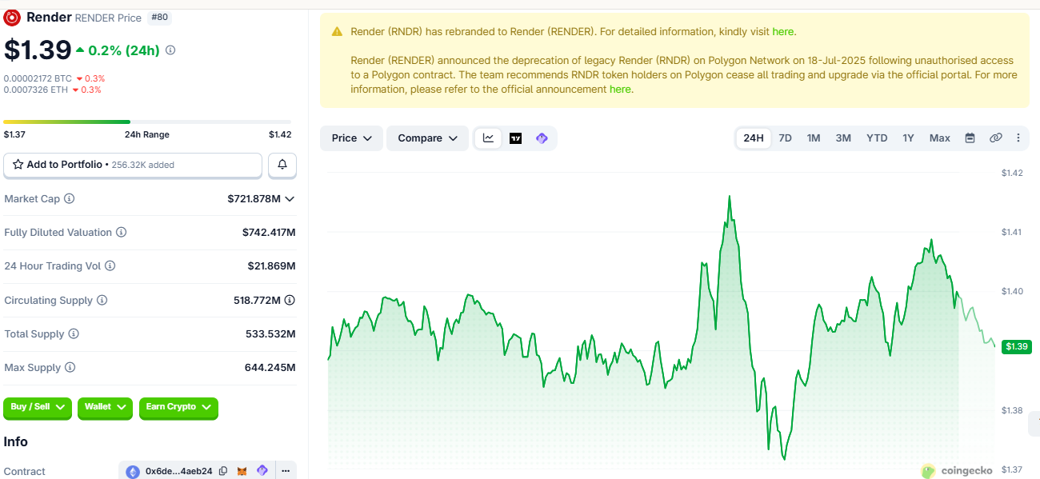Image resolution: width=1040 pixels, height=479 pixels.
Task: Open the Buy / Sell dropdown
Action: (x=38, y=407)
